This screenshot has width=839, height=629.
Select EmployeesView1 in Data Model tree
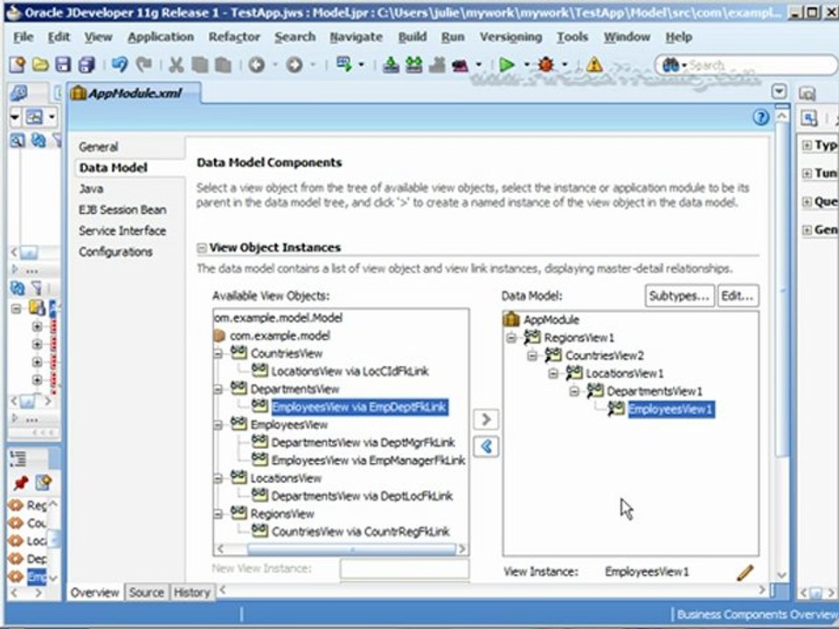click(670, 410)
